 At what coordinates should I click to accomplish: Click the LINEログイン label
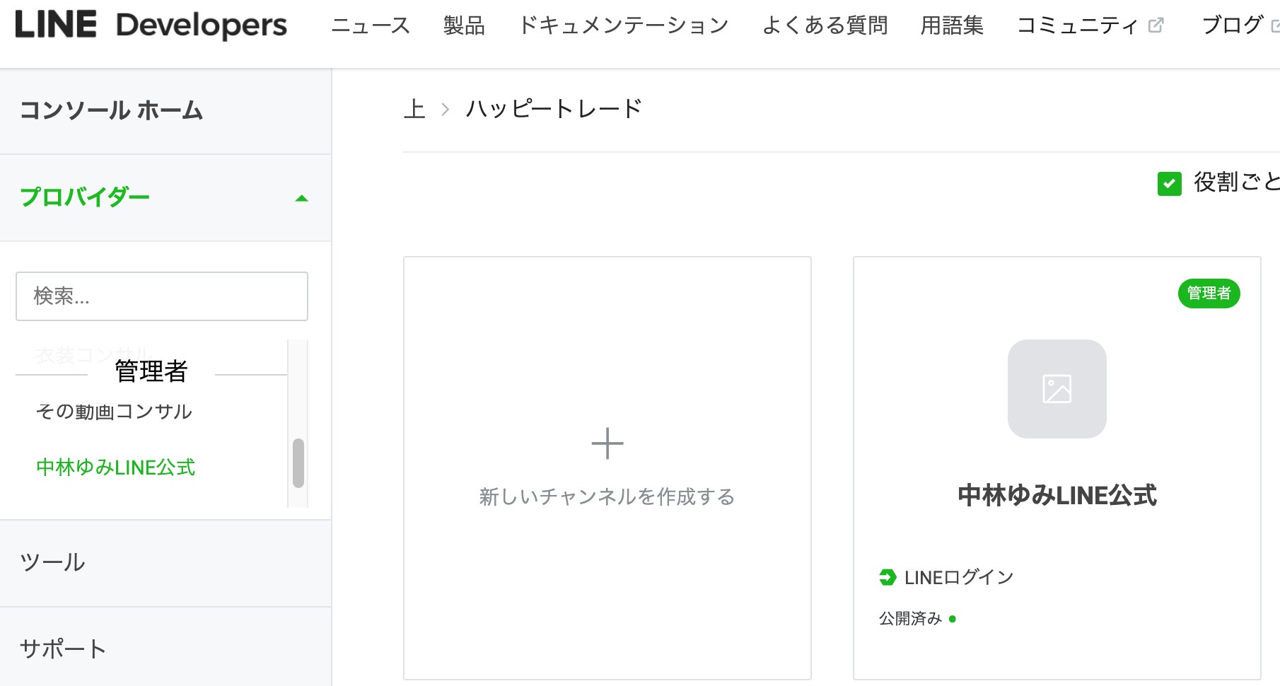959,577
